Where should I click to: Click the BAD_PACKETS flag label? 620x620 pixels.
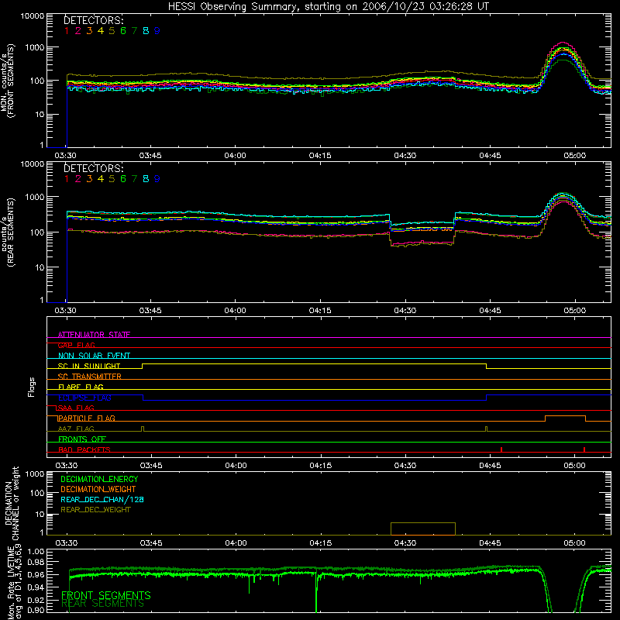[x=84, y=449]
